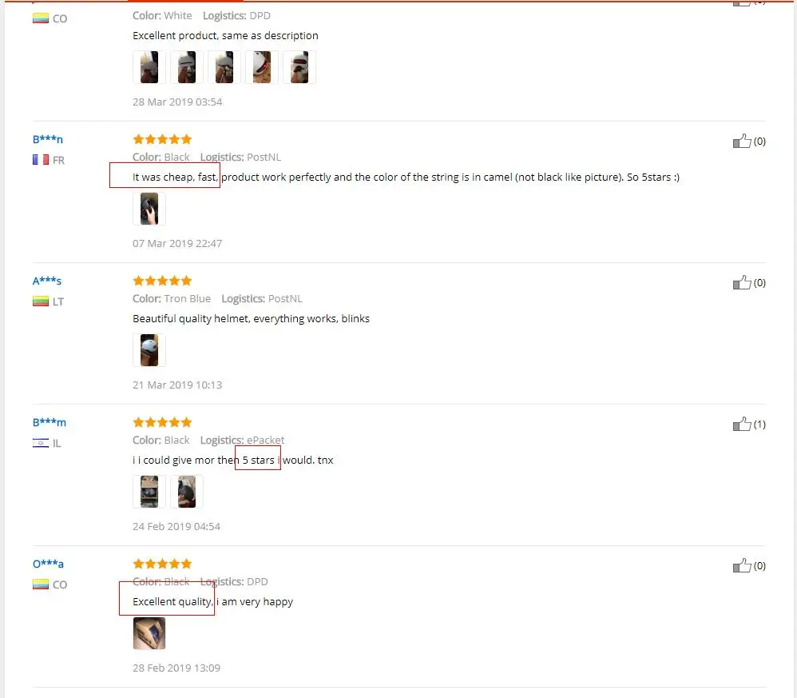The width and height of the screenshot is (797, 698).
Task: Like B***n's review with thumbs-up icon
Action: tap(742, 141)
